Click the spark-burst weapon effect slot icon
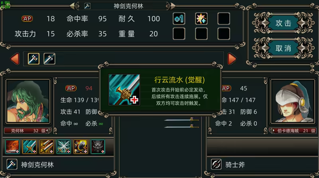The image size is (319, 178). click(x=201, y=19)
